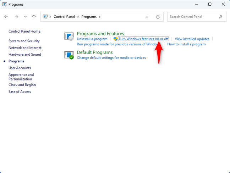Open Network and Internet category

tap(25, 48)
